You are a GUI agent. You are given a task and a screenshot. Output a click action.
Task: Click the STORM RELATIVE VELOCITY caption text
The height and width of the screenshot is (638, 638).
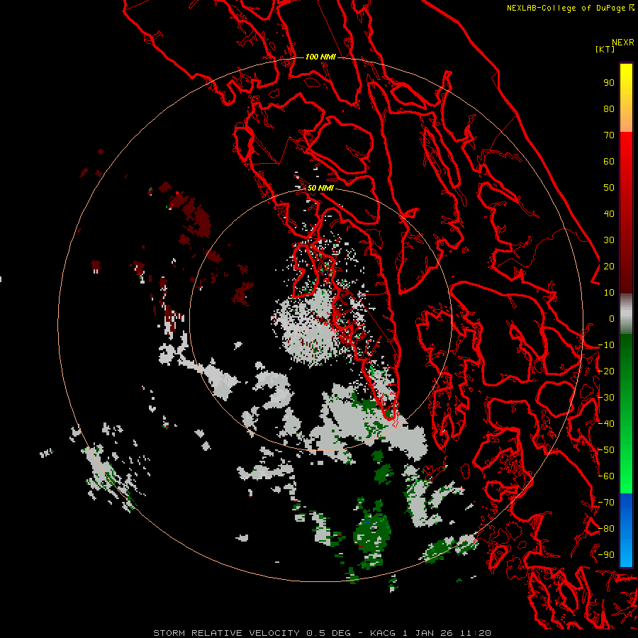point(226,633)
